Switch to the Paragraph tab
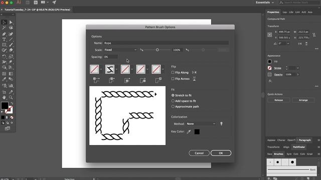The image size is (321, 180). (304, 140)
